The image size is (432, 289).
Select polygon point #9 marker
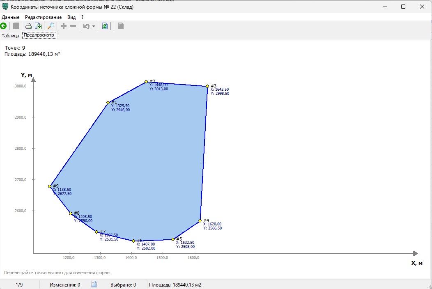pos(50,186)
